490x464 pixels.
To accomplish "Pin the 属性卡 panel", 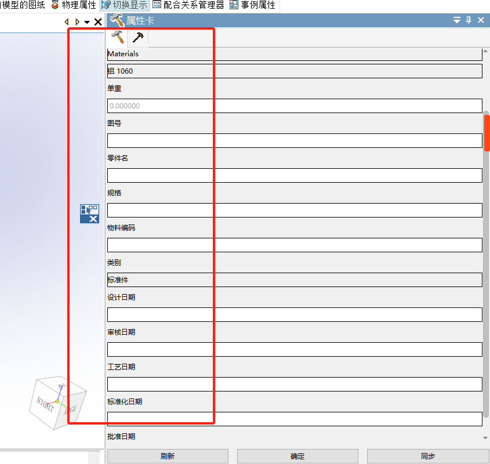I will (469, 20).
